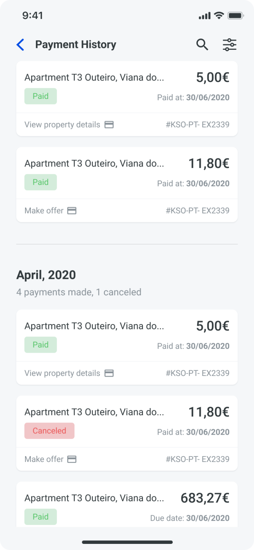
Task: Click the Payment History title
Action: 76,45
